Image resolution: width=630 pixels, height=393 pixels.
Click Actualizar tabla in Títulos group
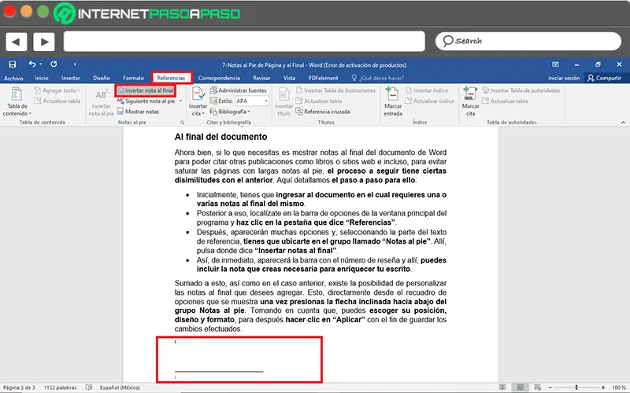pos(319,101)
